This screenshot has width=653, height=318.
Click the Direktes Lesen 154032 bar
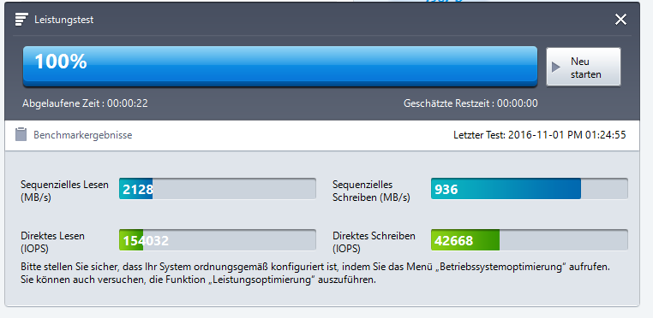(x=218, y=240)
